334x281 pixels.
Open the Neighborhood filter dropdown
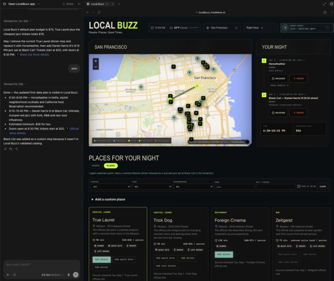tap(193, 187)
